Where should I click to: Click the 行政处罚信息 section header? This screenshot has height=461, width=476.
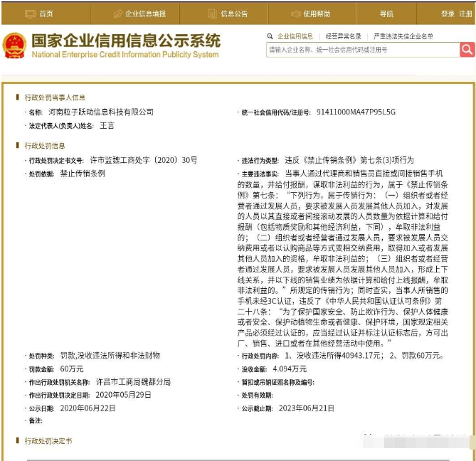pyautogui.click(x=46, y=146)
